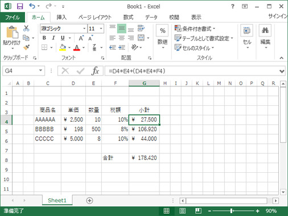The height and width of the screenshot is (216, 288).
Task: Open the データ tab
Action: point(151,18)
